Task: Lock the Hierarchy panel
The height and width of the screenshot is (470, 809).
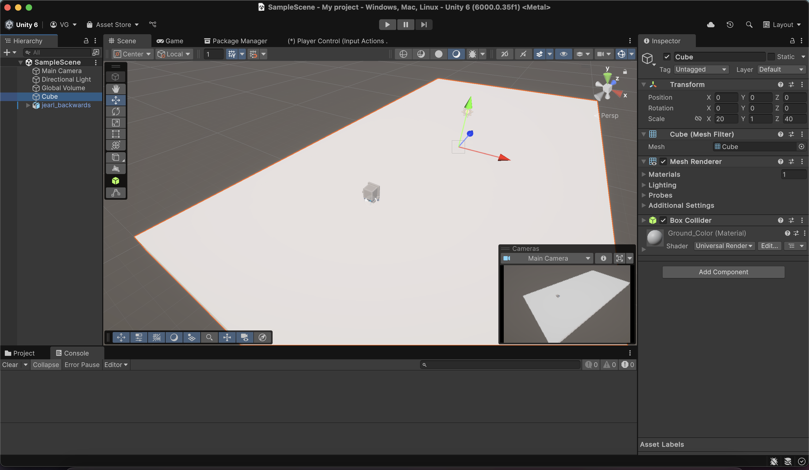Action: (x=86, y=41)
